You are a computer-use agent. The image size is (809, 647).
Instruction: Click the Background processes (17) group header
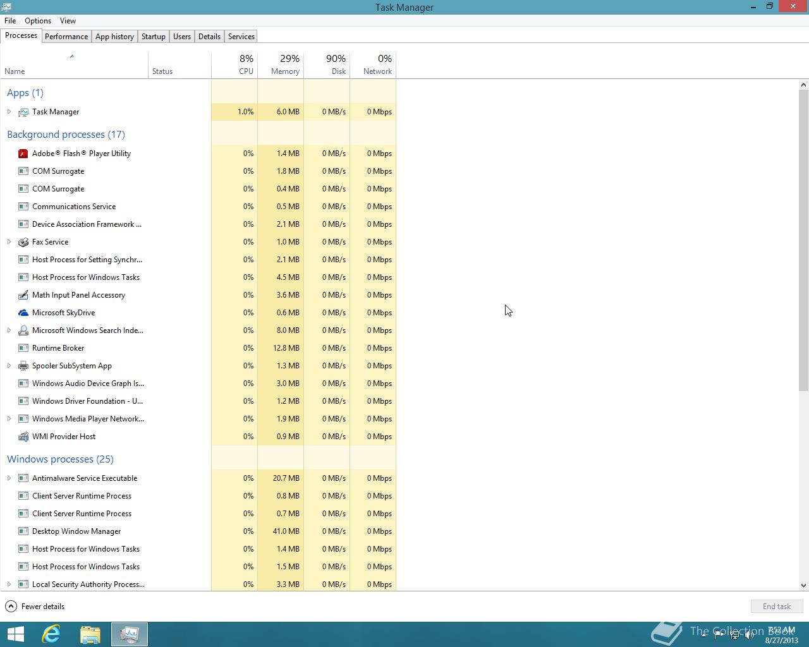pyautogui.click(x=66, y=135)
